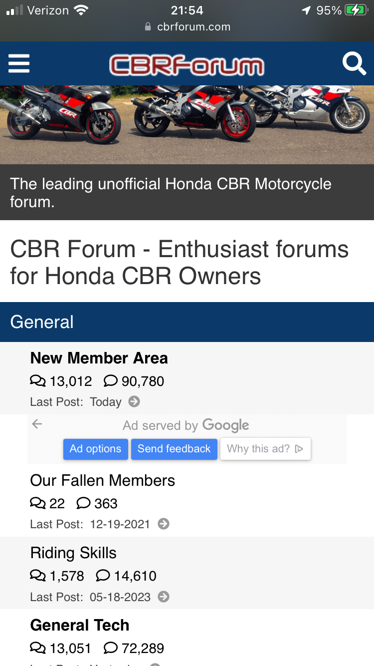The width and height of the screenshot is (374, 666).
Task: Tap the posts bubble icon next to 363
Action: point(84,503)
